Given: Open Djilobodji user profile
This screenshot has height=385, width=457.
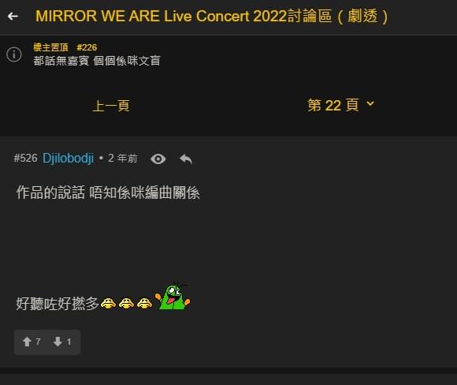Looking at the screenshot, I should [68, 159].
